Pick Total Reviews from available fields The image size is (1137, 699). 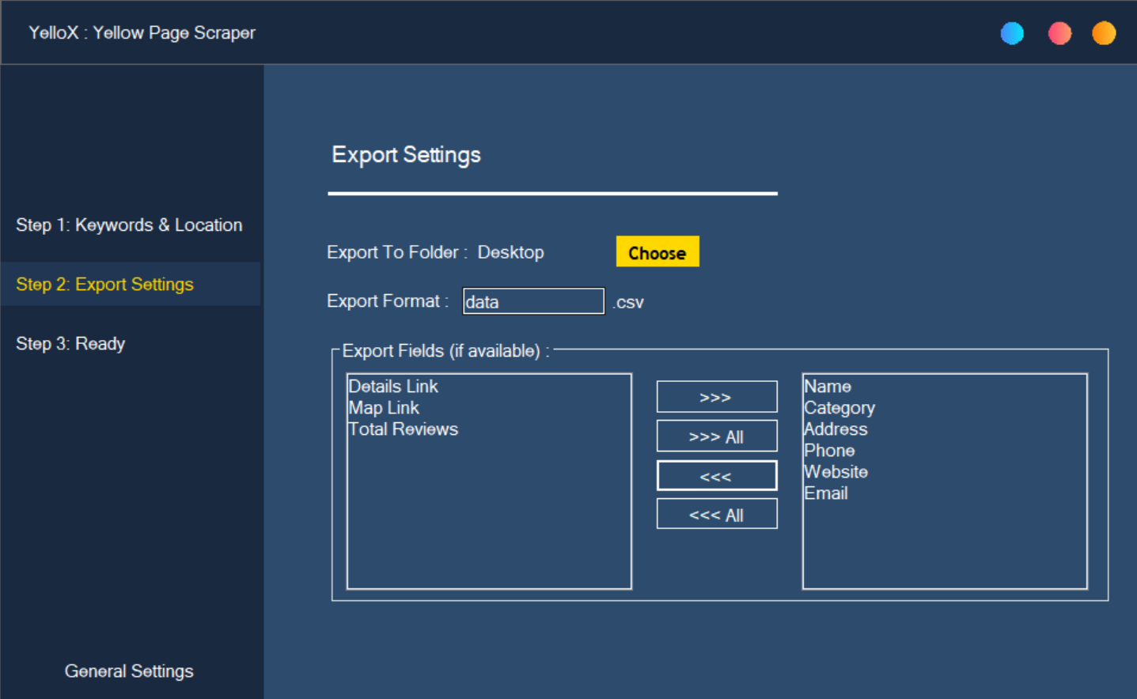coord(403,429)
